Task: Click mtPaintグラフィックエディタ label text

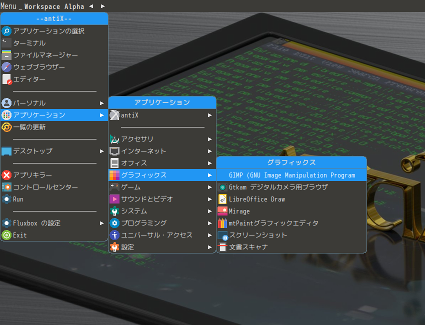Action: pos(273,223)
